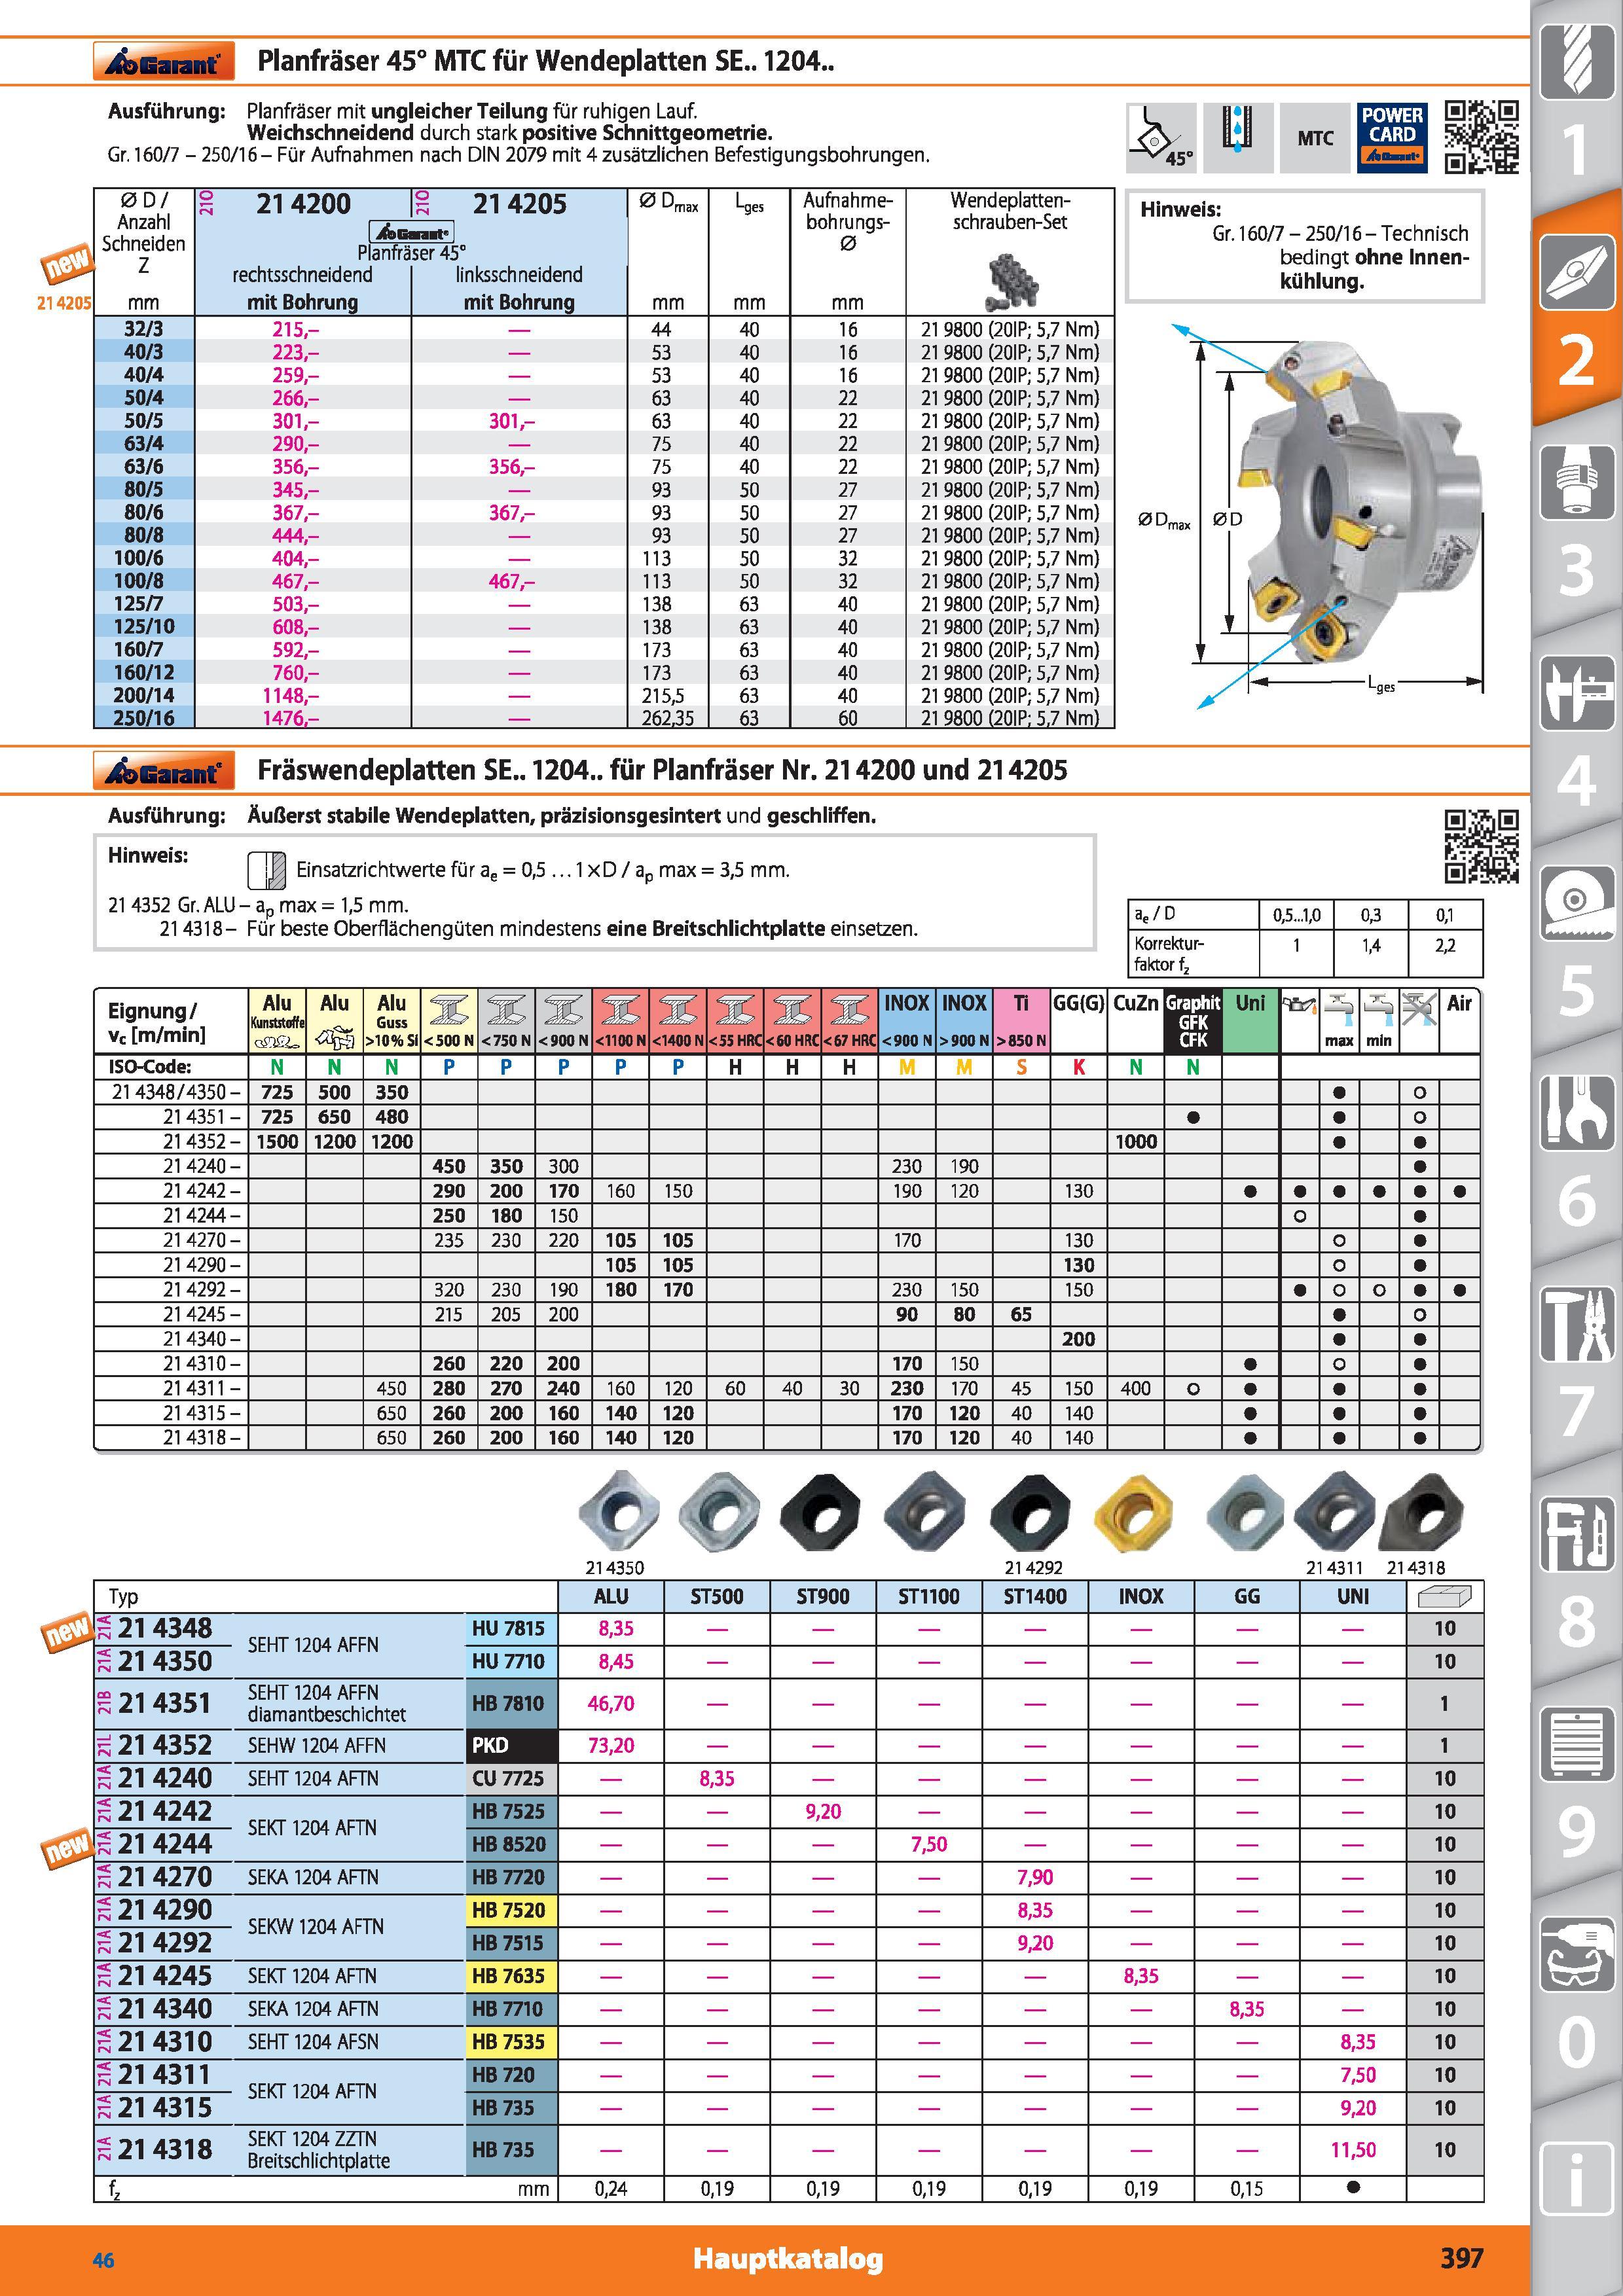Click article number 21 4352 in the Typ table
This screenshot has height=2296, width=1623.
pyautogui.click(x=165, y=1746)
